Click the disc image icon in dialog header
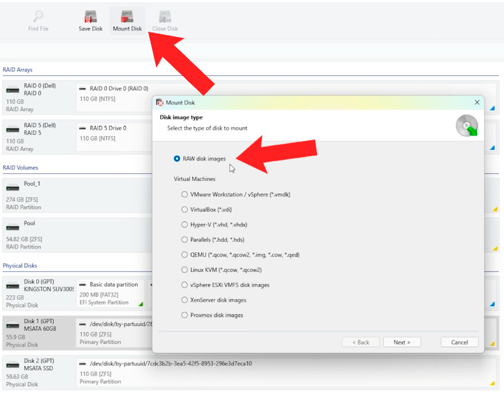The height and width of the screenshot is (399, 504). point(467,125)
